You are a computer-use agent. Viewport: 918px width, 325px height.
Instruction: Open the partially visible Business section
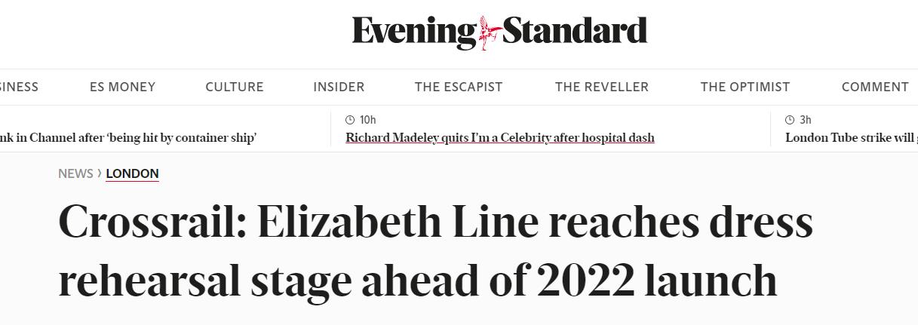[x=19, y=87]
